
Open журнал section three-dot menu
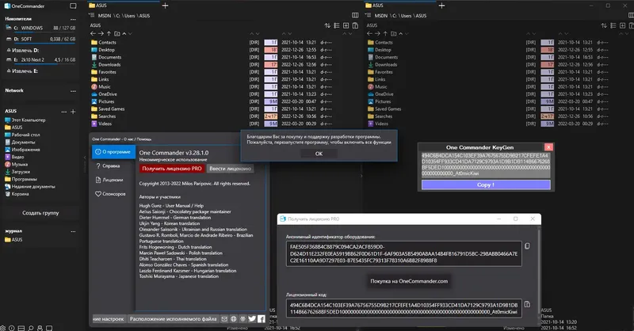click(x=73, y=231)
